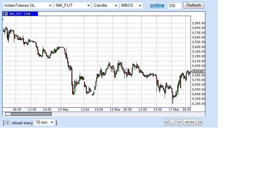This screenshot has width=254, height=169.
Task: Click the + zoom in button
Action: coord(179,122)
